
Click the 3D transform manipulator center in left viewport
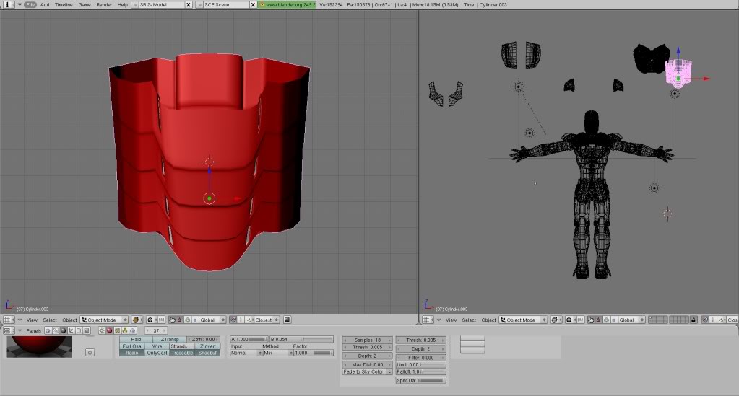209,198
